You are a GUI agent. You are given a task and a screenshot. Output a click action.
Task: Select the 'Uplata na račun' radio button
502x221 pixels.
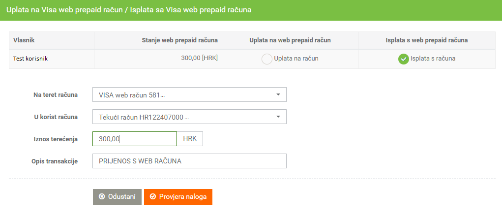click(267, 59)
